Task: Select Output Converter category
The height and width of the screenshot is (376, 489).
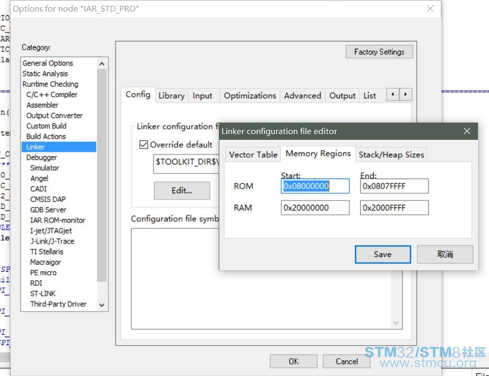Action: coord(54,115)
